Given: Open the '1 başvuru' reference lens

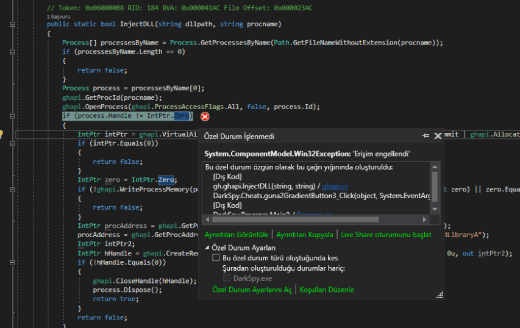Looking at the screenshot, I should click(x=59, y=16).
